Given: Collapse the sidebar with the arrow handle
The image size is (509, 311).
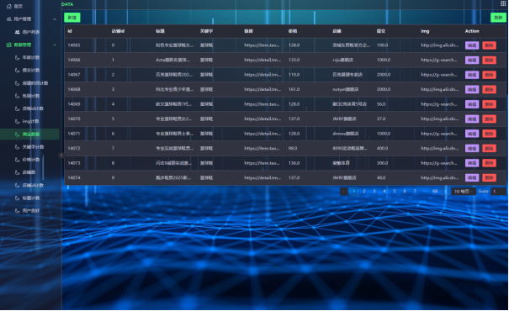Looking at the screenshot, I should 61,155.
